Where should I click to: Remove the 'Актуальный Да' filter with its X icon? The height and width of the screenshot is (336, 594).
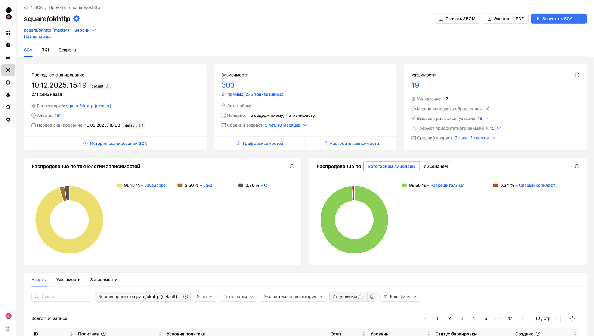click(x=372, y=297)
